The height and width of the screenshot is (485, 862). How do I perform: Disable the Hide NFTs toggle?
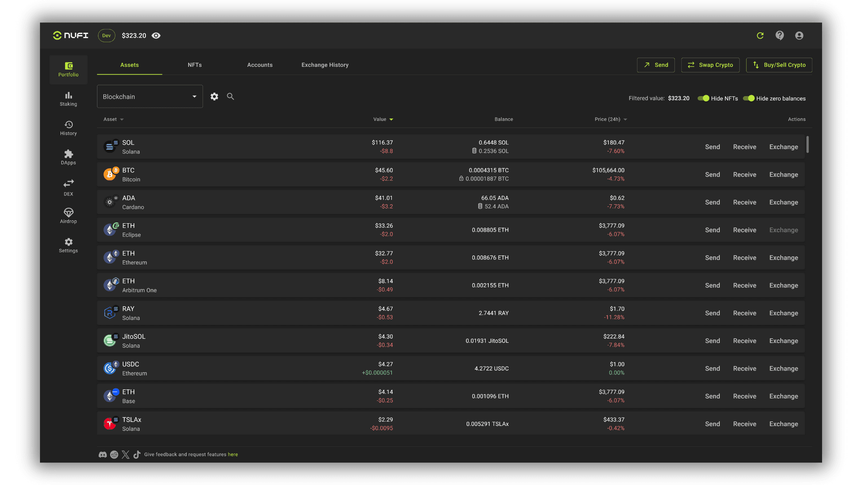[x=704, y=98]
